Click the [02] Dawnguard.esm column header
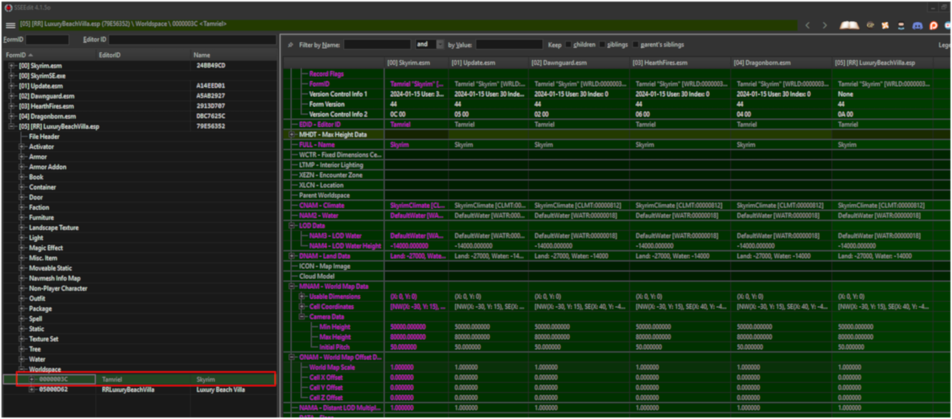 (x=578, y=62)
